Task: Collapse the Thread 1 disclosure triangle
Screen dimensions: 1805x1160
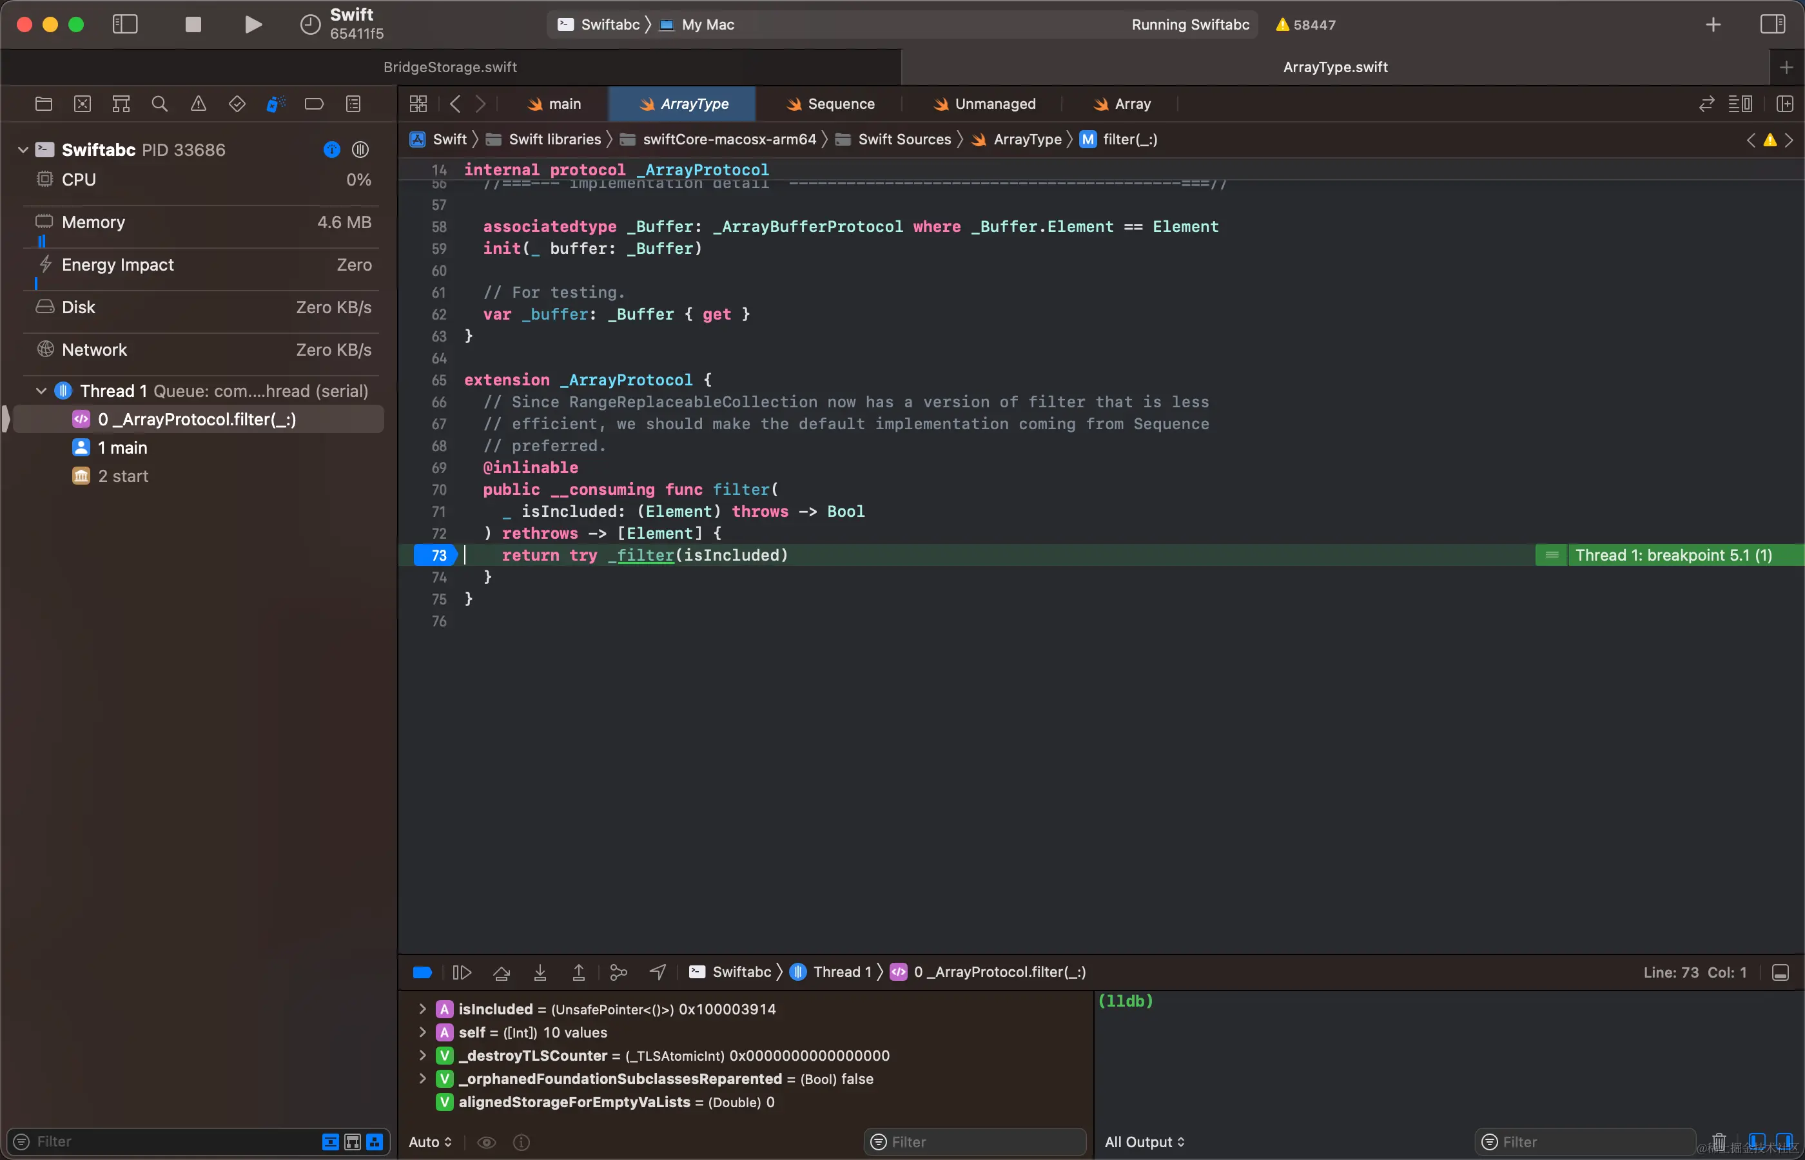Action: click(41, 391)
